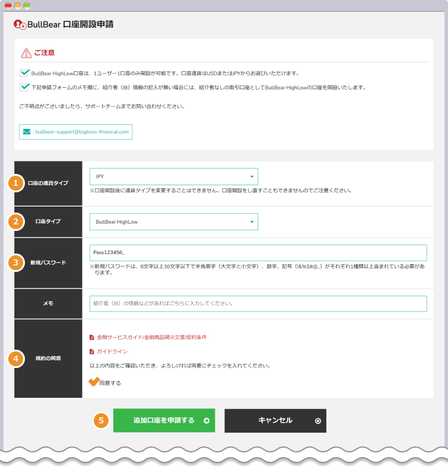This screenshot has height=469, width=448.
Task: Open the BullBear HighLow account type dropdown
Action: pos(174,221)
